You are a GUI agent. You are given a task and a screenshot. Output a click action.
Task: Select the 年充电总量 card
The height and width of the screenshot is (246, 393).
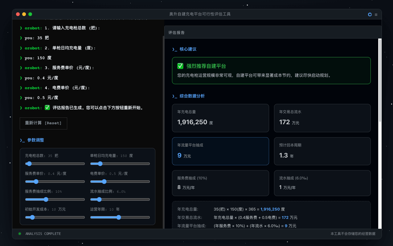pyautogui.click(x=220, y=118)
